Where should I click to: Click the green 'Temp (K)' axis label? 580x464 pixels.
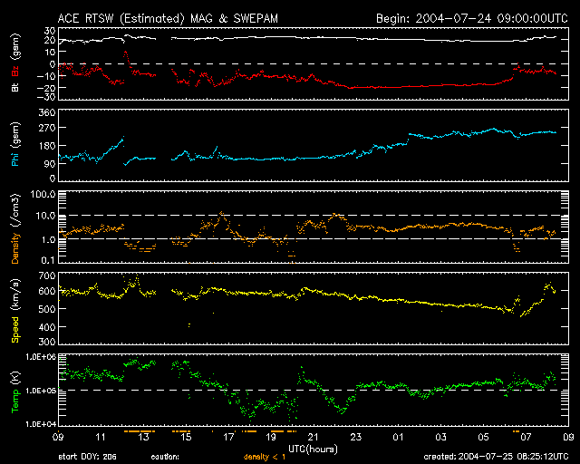(15, 392)
